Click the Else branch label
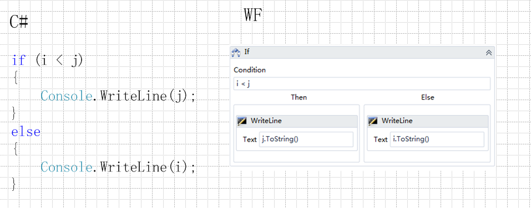Viewport: 531px width, 208px height. coord(427,97)
